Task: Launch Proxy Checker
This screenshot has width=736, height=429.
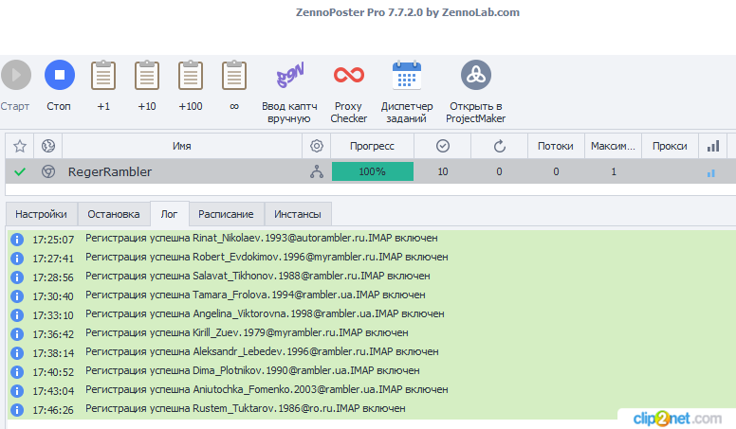Action: click(349, 75)
